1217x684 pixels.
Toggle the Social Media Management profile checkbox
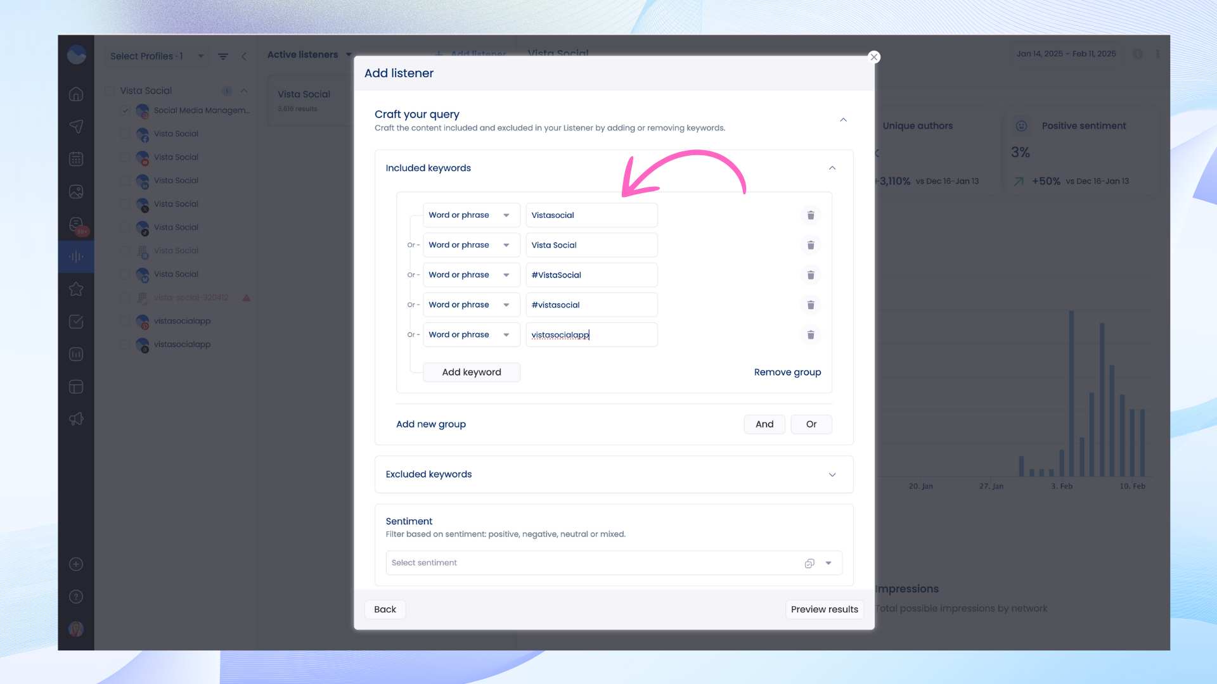tap(125, 111)
